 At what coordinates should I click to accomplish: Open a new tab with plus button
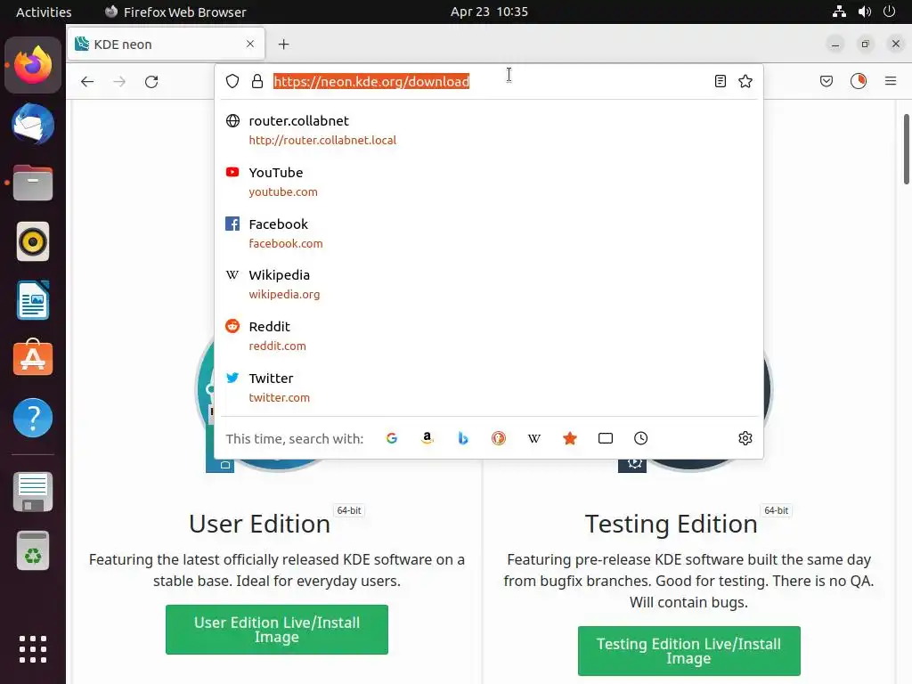(x=284, y=45)
